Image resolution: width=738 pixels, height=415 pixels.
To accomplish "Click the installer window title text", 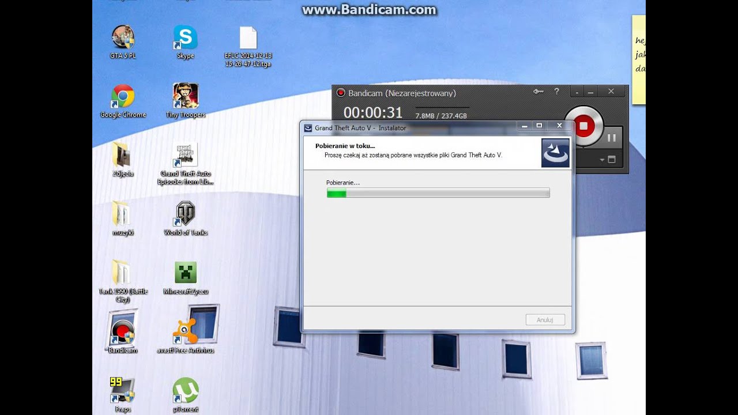I will pyautogui.click(x=360, y=128).
